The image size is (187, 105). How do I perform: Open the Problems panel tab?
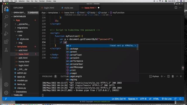tap(47, 76)
